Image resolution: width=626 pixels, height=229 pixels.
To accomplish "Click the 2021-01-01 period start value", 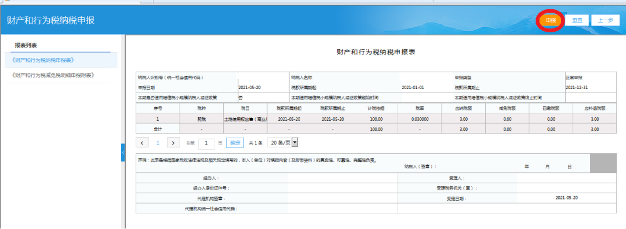I will 413,88.
